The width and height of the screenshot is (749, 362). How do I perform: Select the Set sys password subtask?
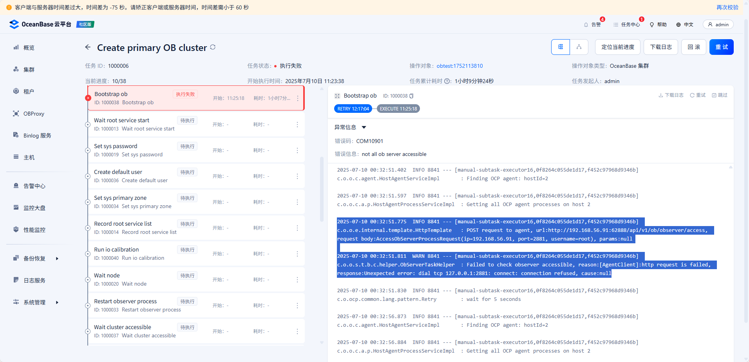[x=196, y=150]
